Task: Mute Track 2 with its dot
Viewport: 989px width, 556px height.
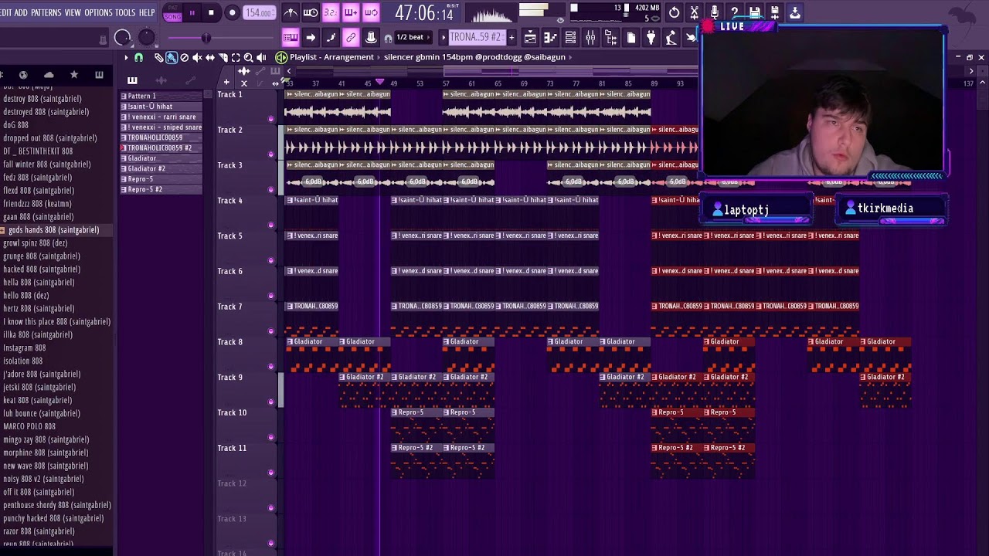Action: [x=270, y=154]
